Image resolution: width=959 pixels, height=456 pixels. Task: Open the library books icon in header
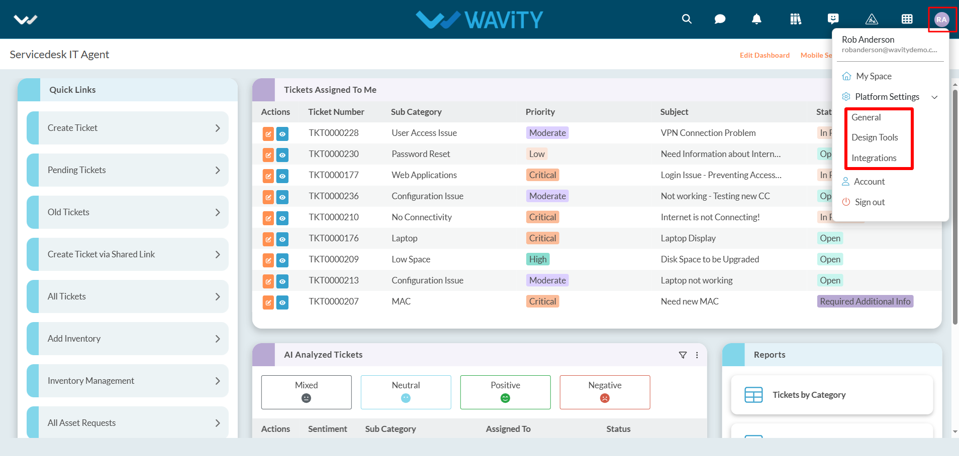click(796, 19)
